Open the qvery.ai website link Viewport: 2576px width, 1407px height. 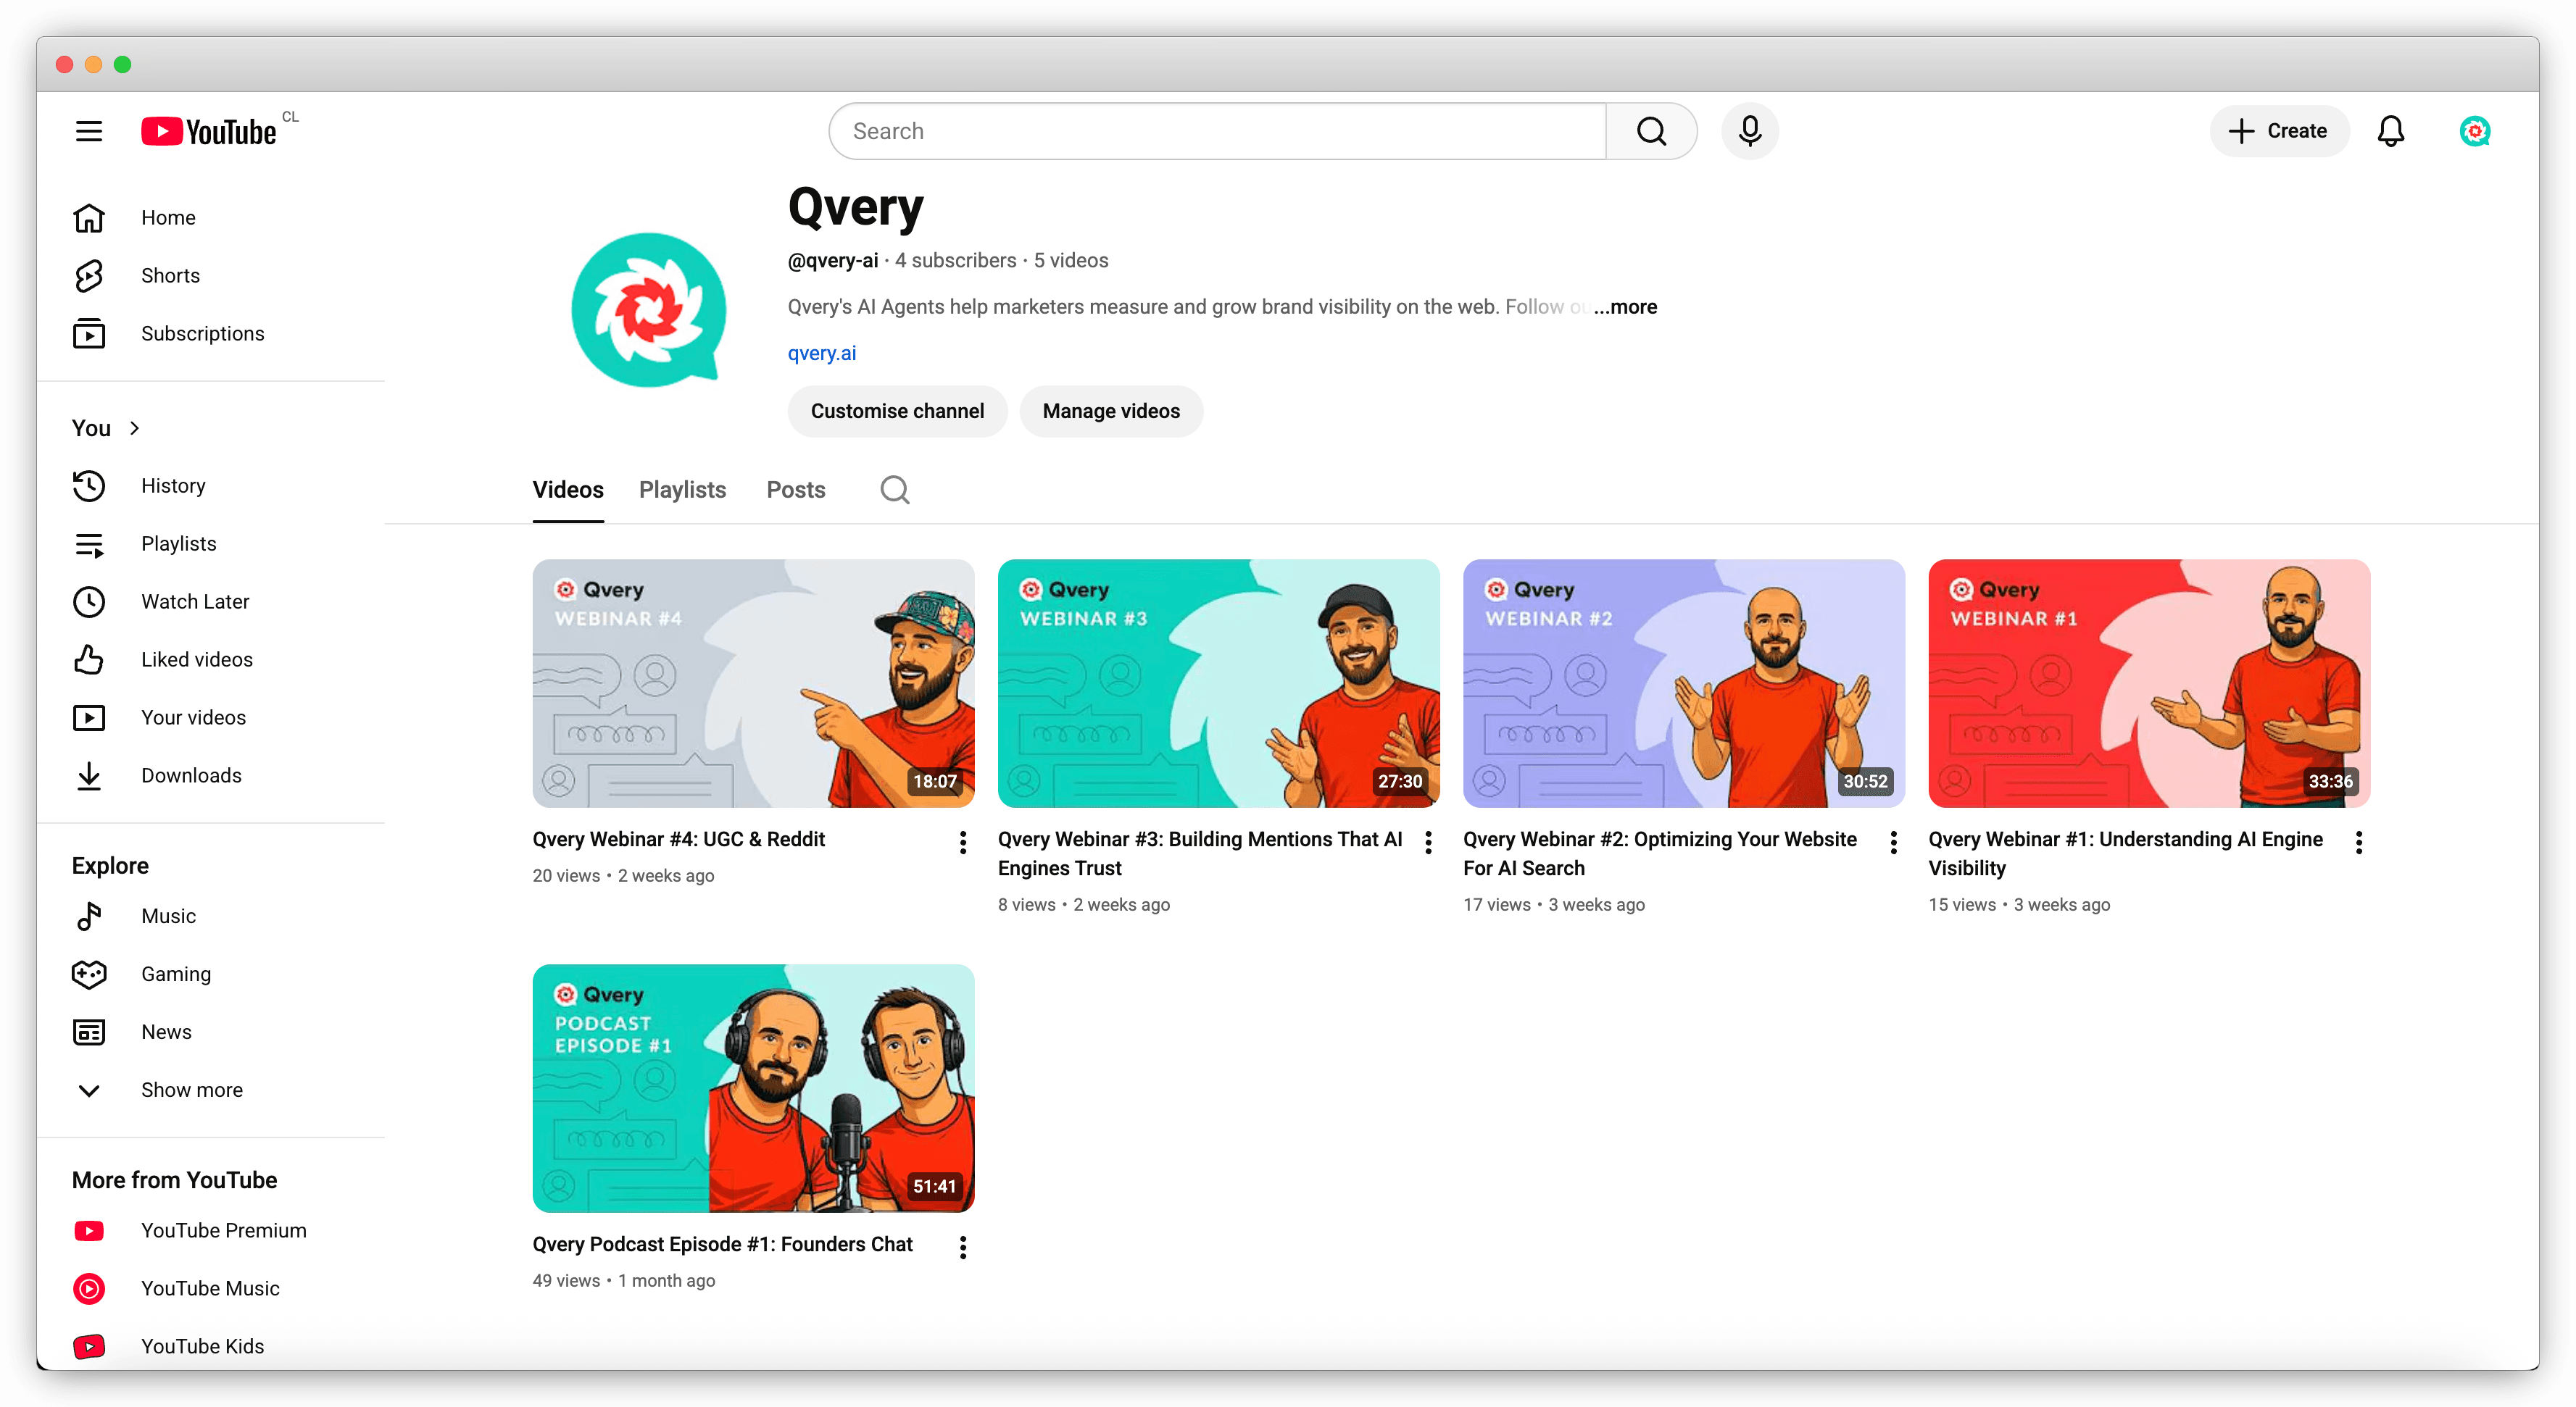(821, 354)
